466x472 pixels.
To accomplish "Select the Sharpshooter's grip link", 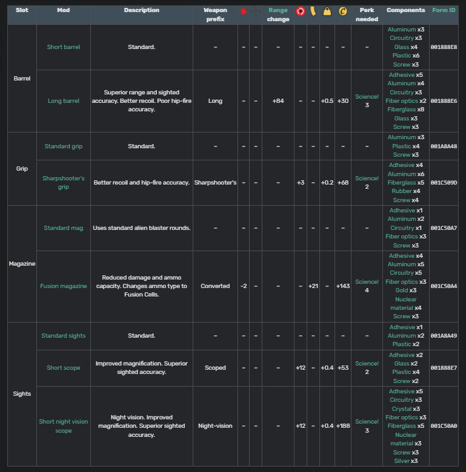I will click(x=64, y=183).
